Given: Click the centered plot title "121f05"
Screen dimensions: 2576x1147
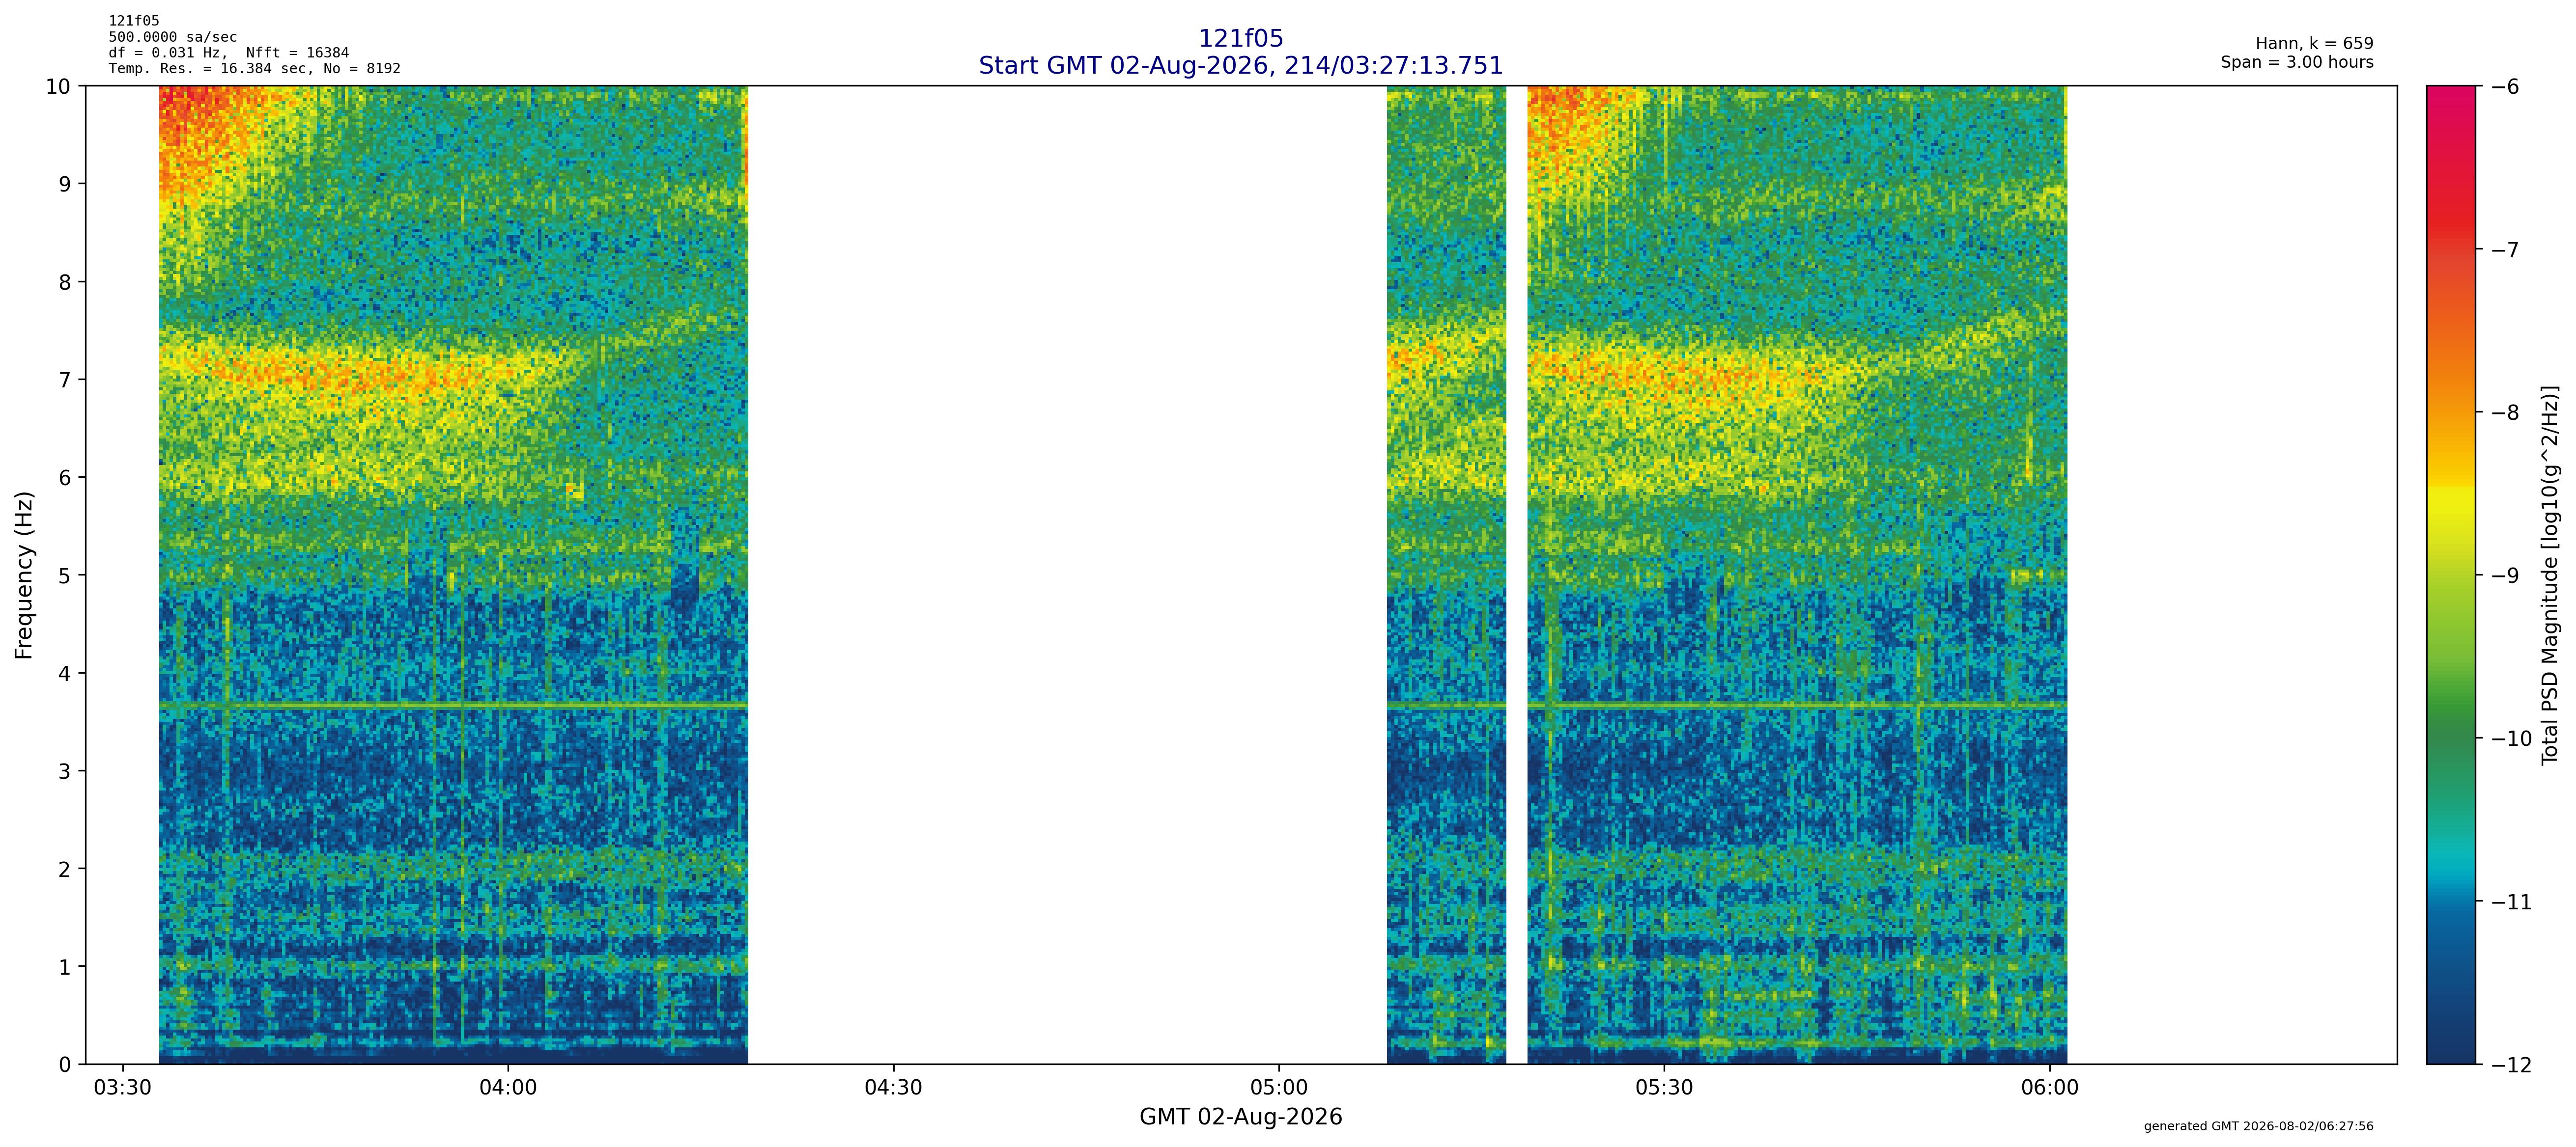Looking at the screenshot, I should click(x=1240, y=39).
